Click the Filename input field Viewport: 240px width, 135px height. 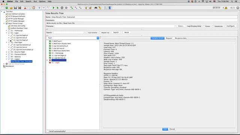click(x=114, y=26)
